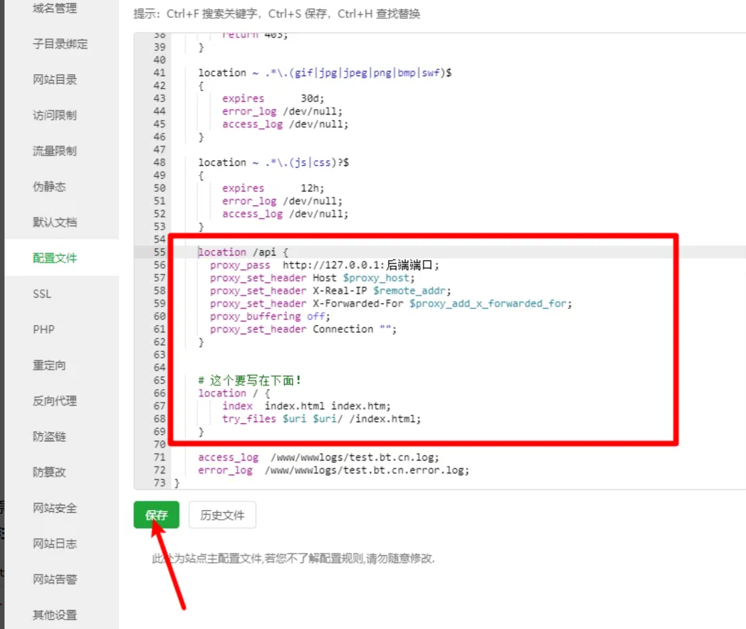Switch to the 配置文件 config tab

coord(54,258)
